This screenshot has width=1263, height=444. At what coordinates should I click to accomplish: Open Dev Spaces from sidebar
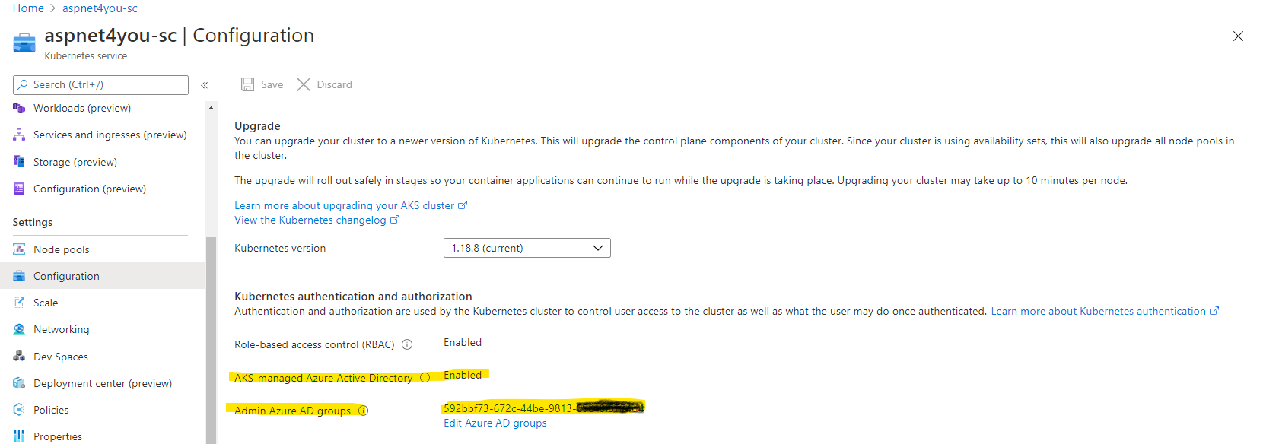tap(61, 357)
